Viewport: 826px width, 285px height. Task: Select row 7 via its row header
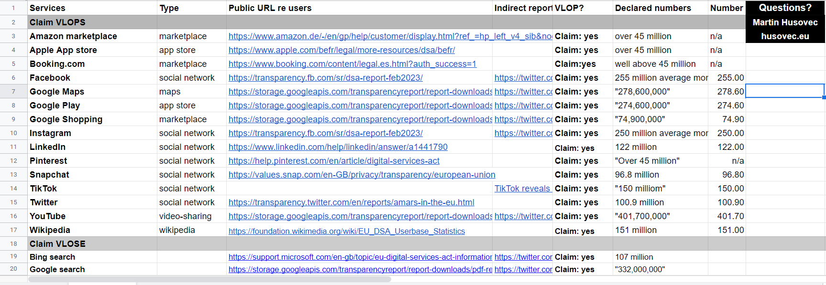[13, 92]
